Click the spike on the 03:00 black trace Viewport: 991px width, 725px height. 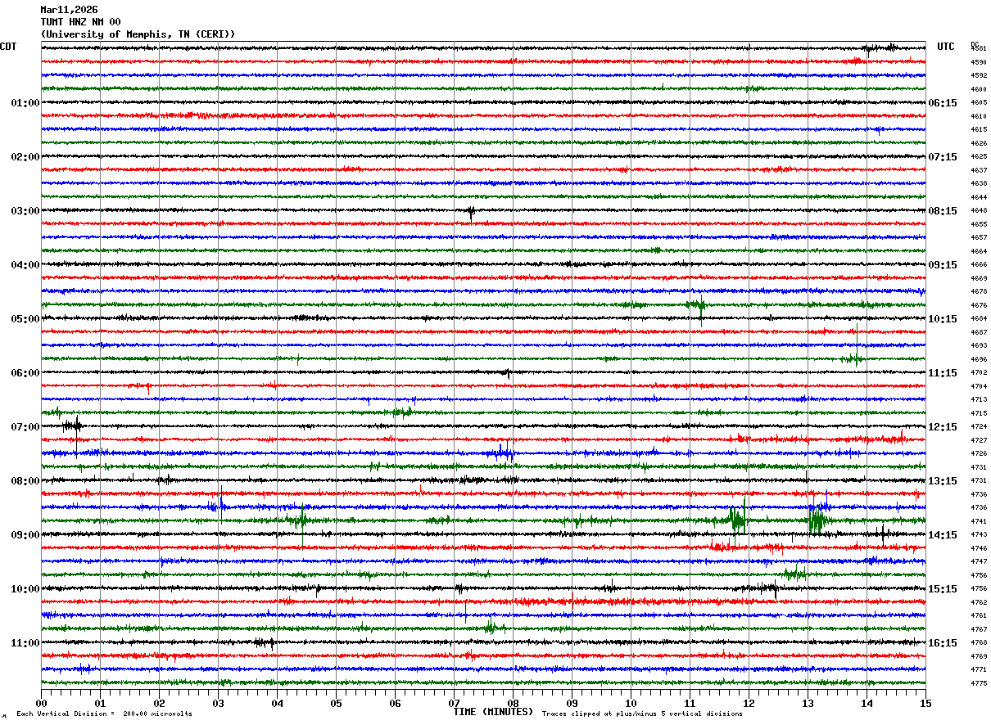tap(470, 213)
